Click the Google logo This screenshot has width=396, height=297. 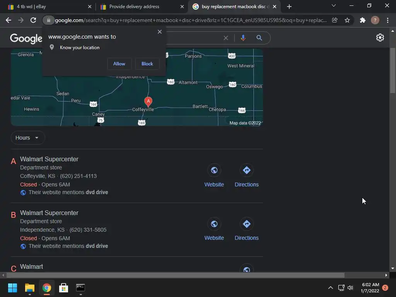pos(26,38)
